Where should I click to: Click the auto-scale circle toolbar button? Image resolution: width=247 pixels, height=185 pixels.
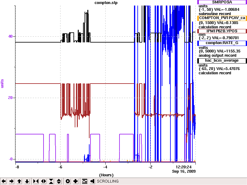pyautogui.click(x=68, y=181)
